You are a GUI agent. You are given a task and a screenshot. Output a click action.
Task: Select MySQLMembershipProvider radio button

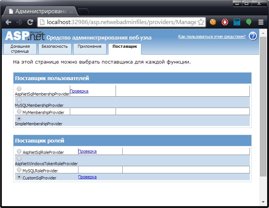pyautogui.click(x=19, y=100)
